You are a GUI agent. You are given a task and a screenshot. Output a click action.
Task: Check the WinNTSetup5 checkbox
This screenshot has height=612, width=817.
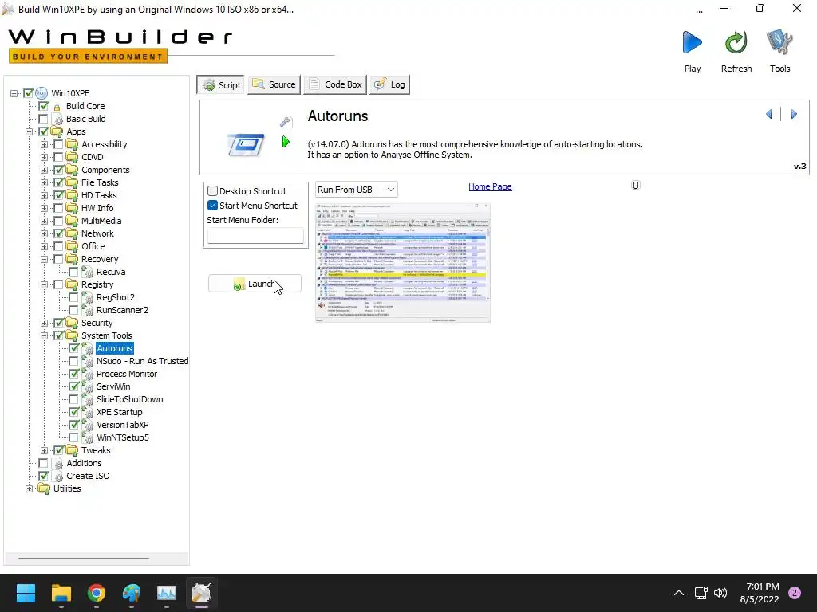coord(74,437)
